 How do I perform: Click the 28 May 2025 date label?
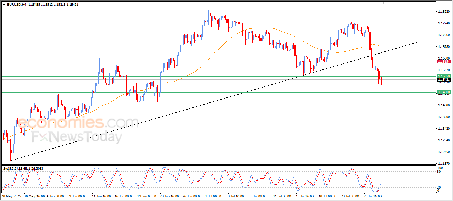[11, 196]
